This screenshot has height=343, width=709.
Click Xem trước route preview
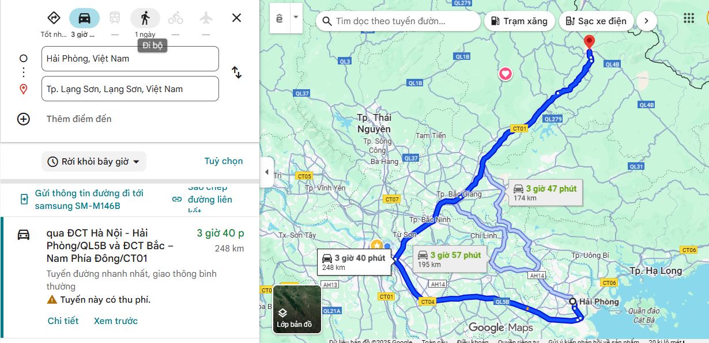coord(116,321)
